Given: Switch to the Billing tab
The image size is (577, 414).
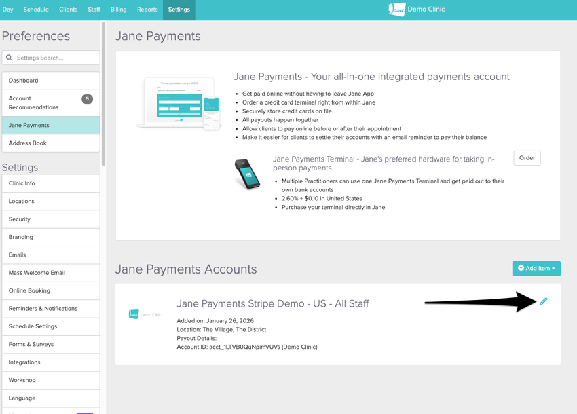Looking at the screenshot, I should [118, 10].
